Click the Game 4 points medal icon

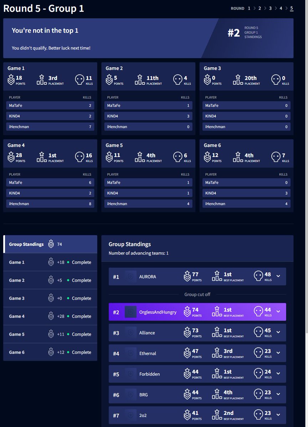point(11,157)
